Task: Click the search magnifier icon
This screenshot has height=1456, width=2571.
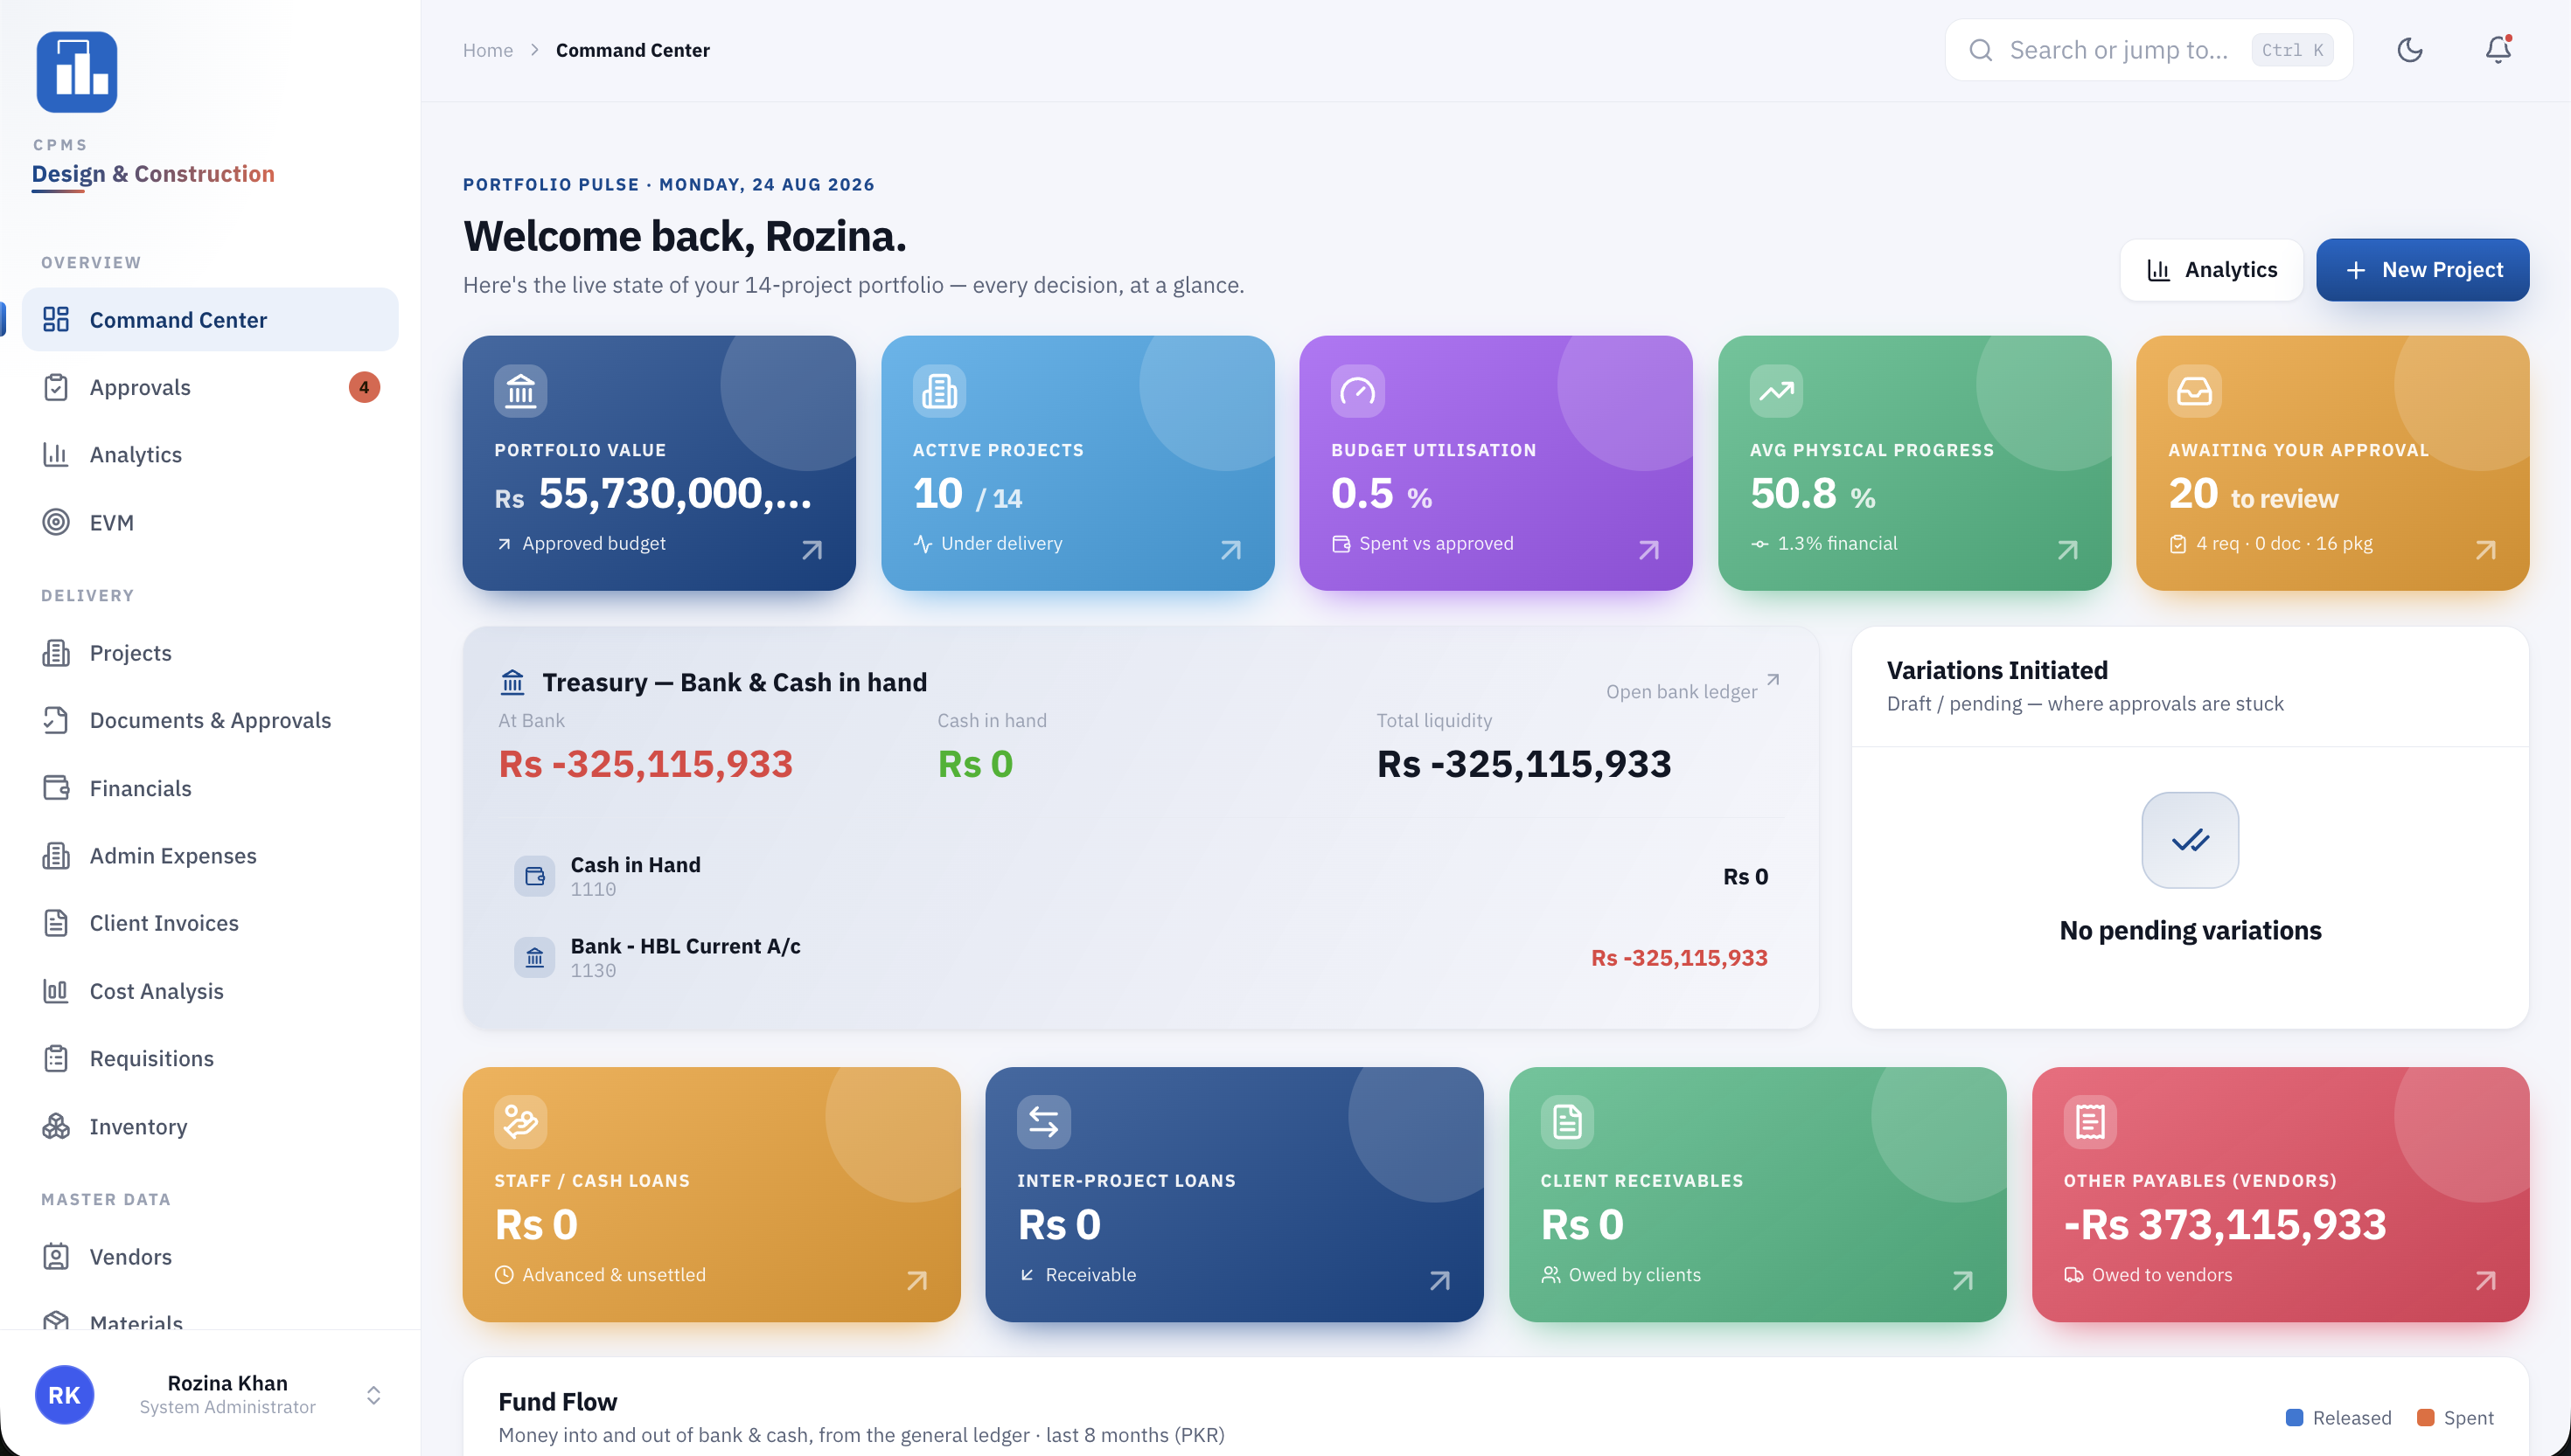Action: coord(1981,50)
